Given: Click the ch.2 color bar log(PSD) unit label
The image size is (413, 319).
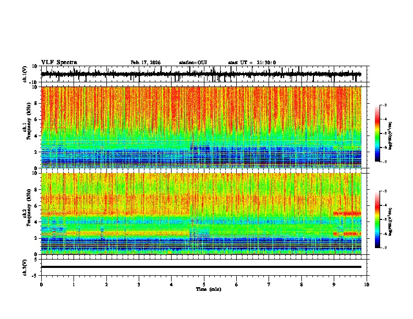Looking at the screenshot, I should click(391, 222).
